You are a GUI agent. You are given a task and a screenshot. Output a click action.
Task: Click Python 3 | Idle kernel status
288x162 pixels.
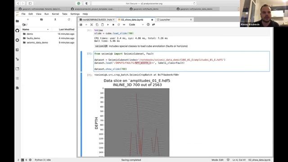(x=43, y=160)
